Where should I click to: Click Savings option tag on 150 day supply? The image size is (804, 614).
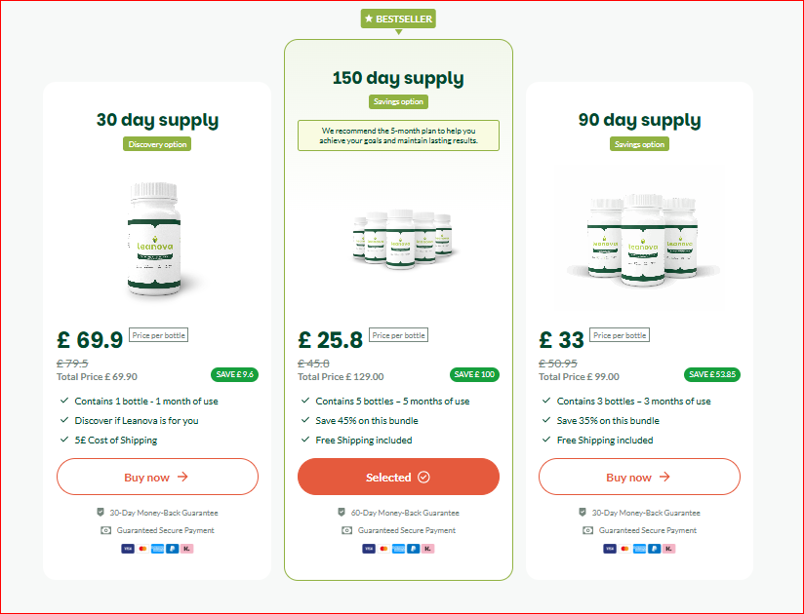point(398,101)
